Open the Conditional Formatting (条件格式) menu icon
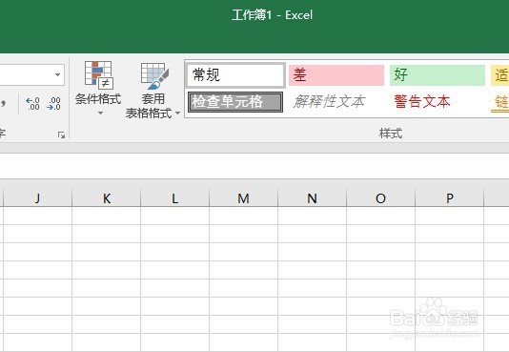 click(98, 75)
